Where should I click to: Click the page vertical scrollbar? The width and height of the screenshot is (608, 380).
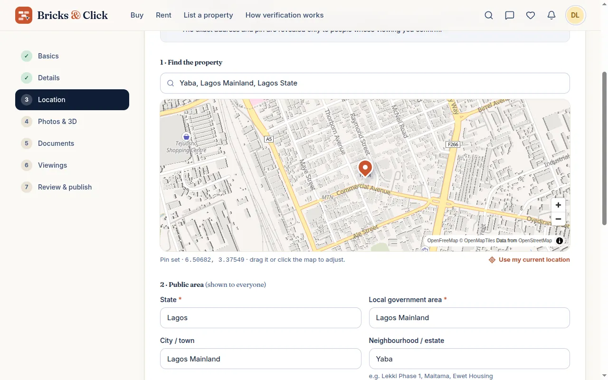click(x=604, y=148)
